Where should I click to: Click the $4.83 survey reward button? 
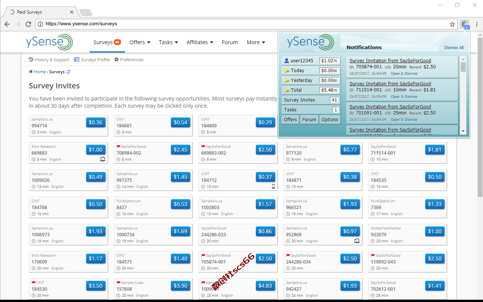[x=265, y=286]
